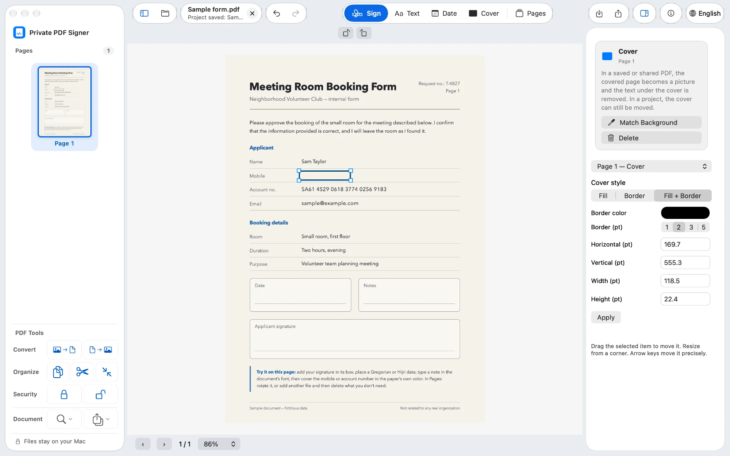Apply the cover position values
This screenshot has width=730, height=456.
click(x=606, y=318)
